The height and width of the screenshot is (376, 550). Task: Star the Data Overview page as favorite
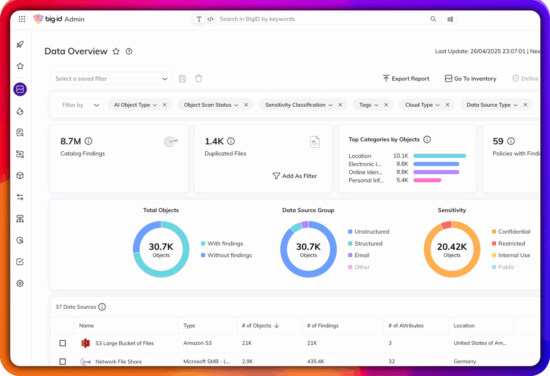pos(116,52)
